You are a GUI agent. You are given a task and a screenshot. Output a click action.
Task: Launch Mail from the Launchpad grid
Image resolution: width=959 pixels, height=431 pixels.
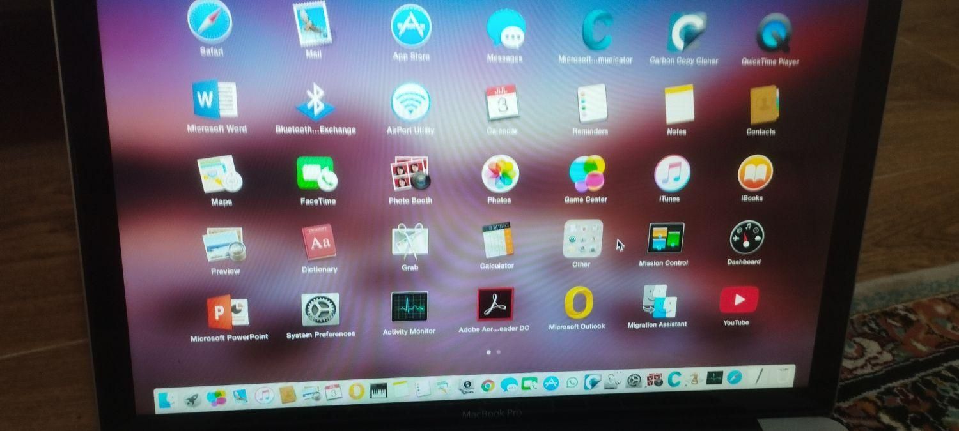pyautogui.click(x=312, y=24)
